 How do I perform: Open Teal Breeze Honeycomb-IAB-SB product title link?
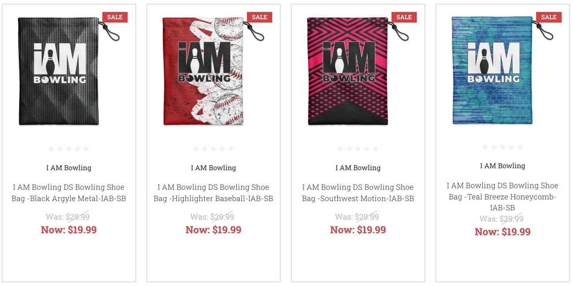click(x=502, y=196)
